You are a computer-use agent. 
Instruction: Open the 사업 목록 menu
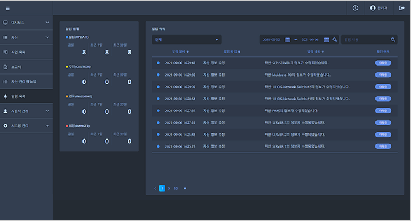[26, 52]
